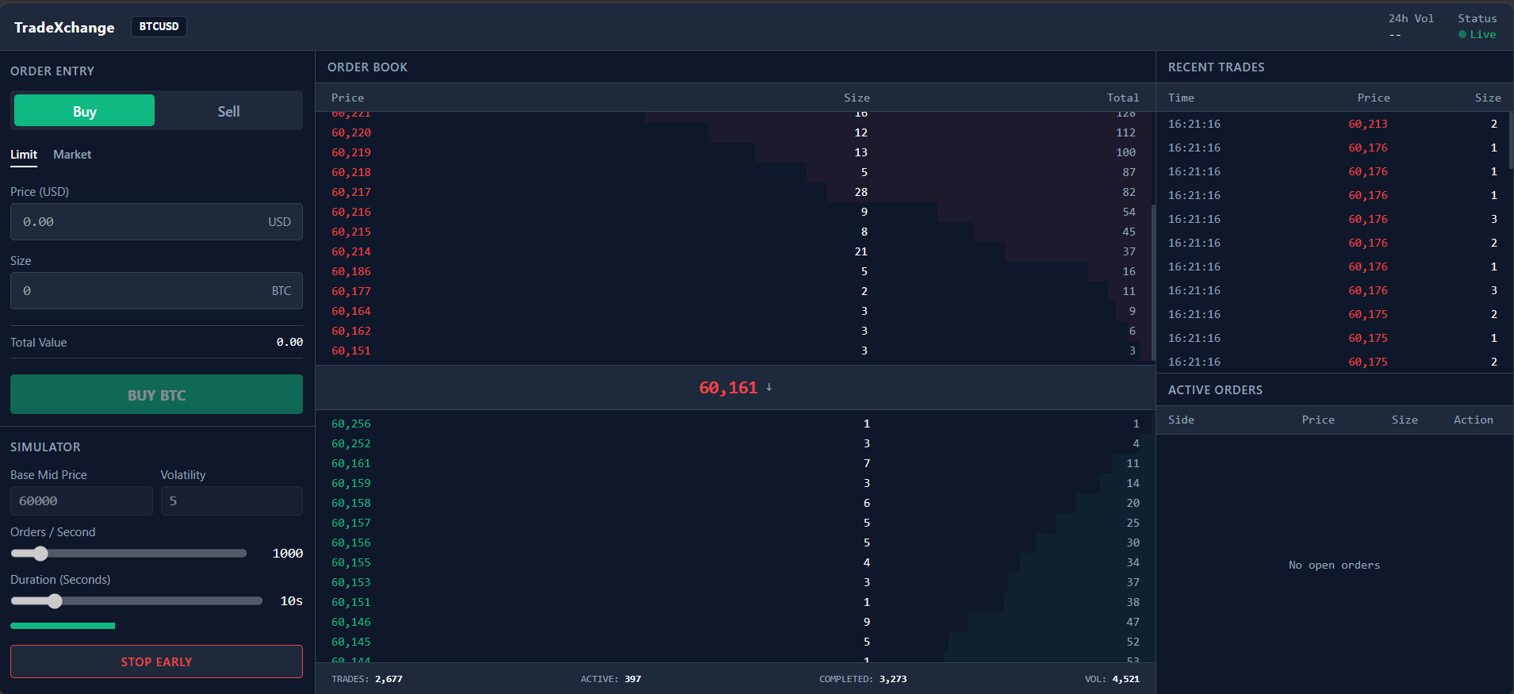Click the down arrow beside last price
The width and height of the screenshot is (1514, 694).
tap(769, 387)
